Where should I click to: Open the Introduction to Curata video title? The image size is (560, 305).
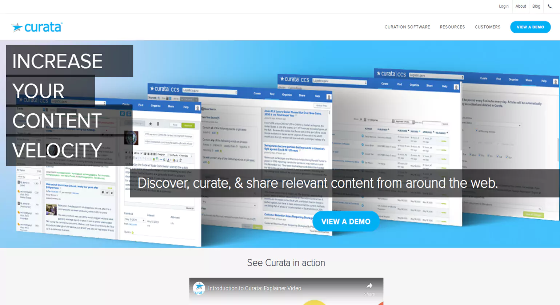[x=255, y=288]
